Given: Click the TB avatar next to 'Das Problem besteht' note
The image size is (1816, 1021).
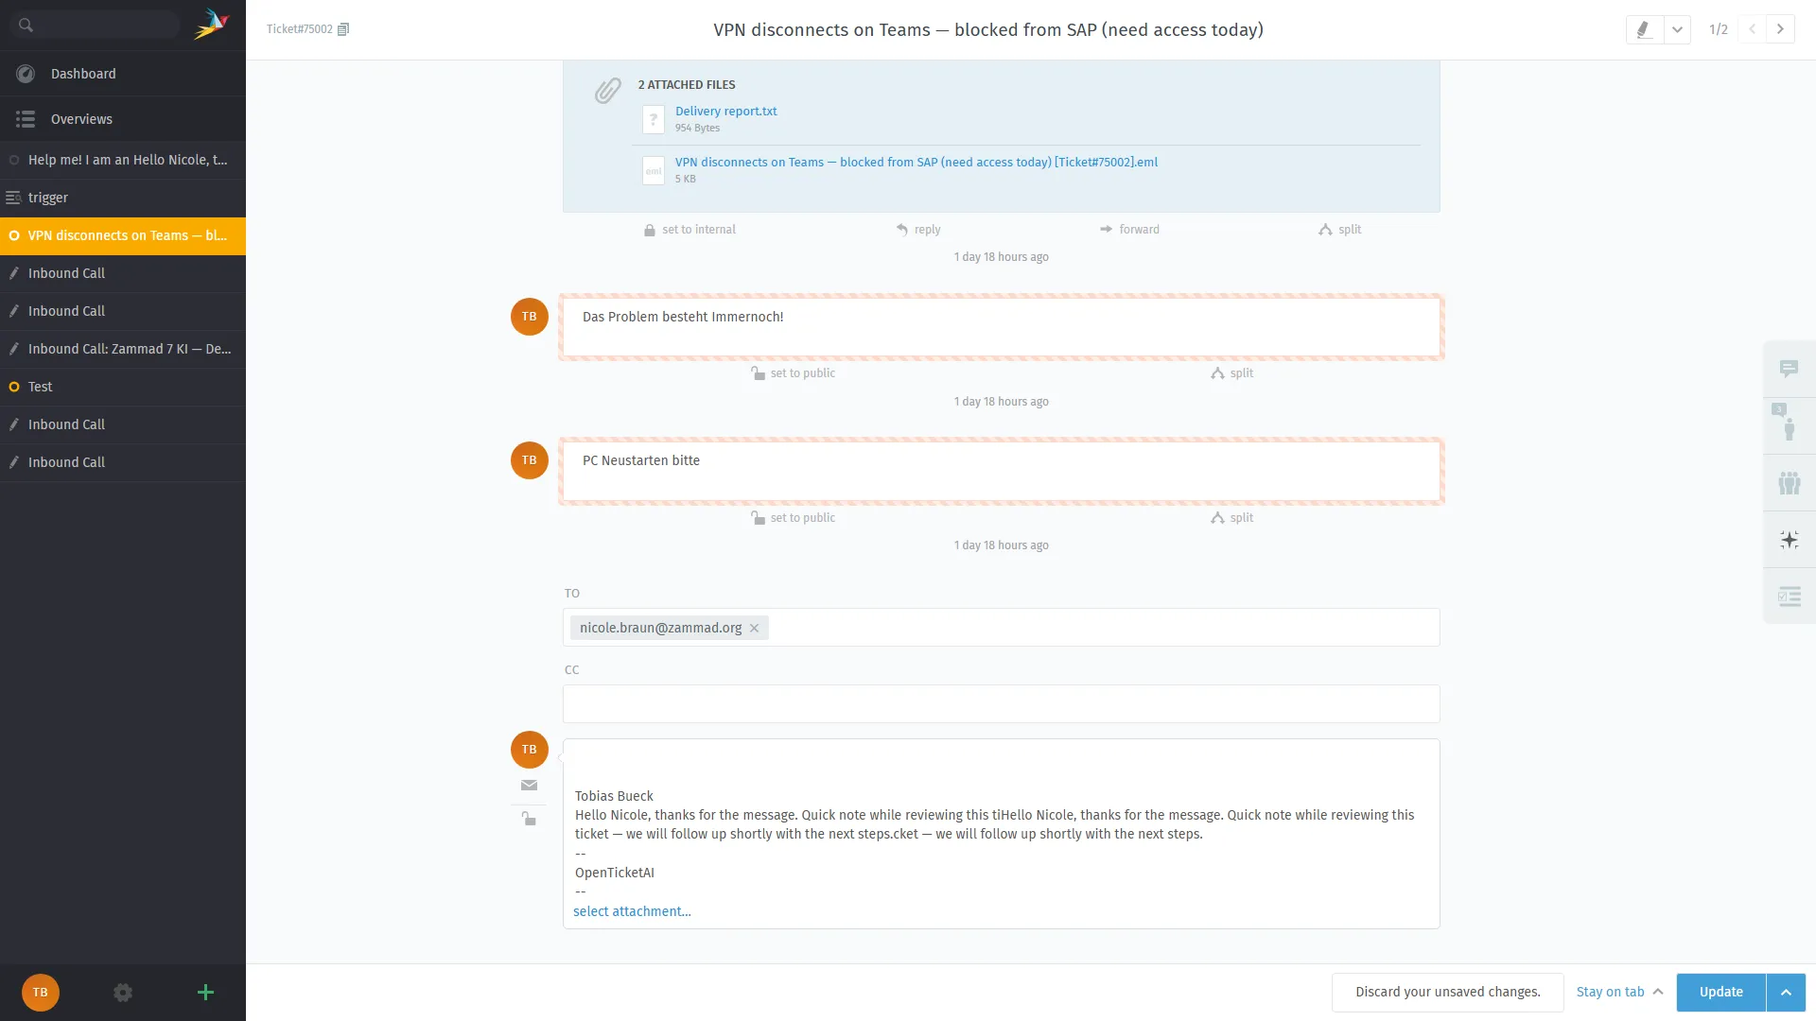Looking at the screenshot, I should (530, 317).
